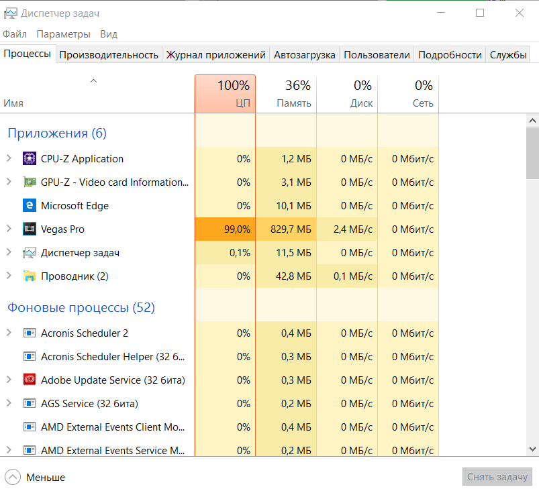The height and width of the screenshot is (491, 539).
Task: Click the Task Manager title bar icon
Action: [x=10, y=13]
